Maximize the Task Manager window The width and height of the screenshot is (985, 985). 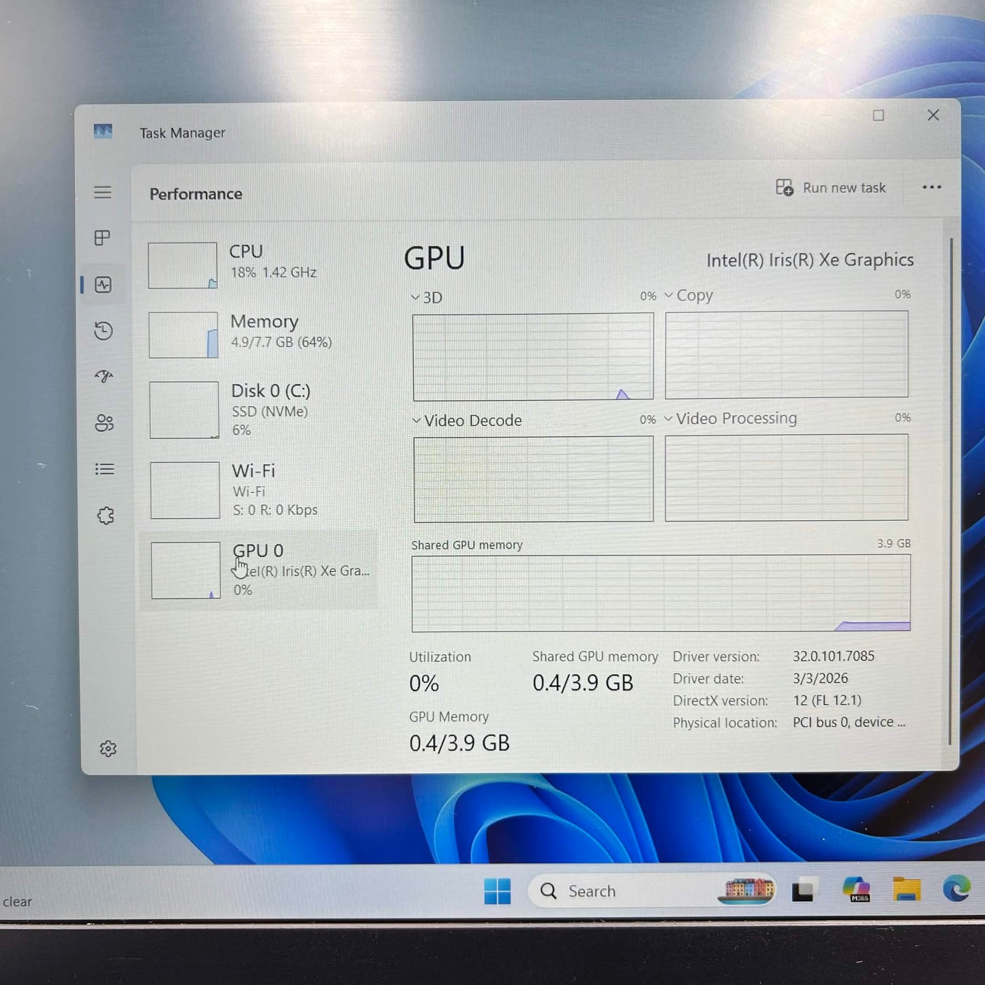coord(879,115)
